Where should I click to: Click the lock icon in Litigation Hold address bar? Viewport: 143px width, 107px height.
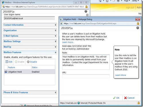(x=138, y=23)
